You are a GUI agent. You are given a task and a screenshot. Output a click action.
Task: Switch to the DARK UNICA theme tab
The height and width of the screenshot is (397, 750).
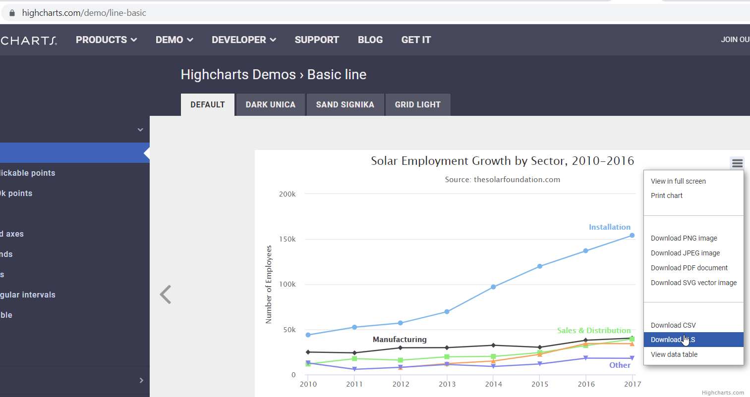pos(270,104)
